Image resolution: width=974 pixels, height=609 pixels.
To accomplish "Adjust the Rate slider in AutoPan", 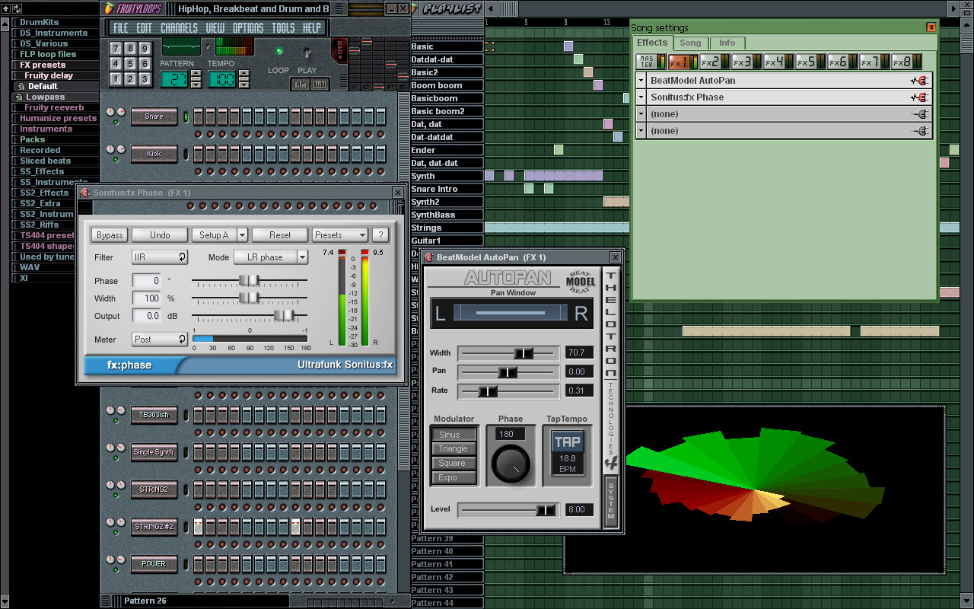I will (508, 391).
